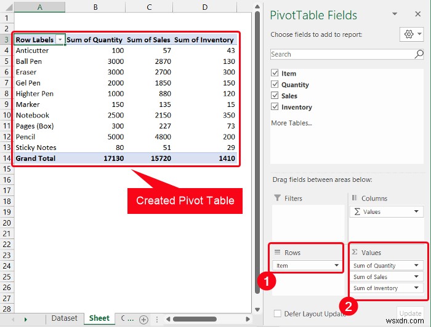This screenshot has height=327, width=431.
Task: Enable the Defer Layout Update checkbox
Action: (x=278, y=313)
